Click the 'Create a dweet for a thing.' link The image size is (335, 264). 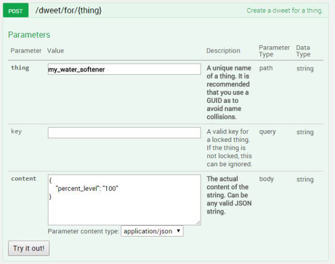(284, 11)
